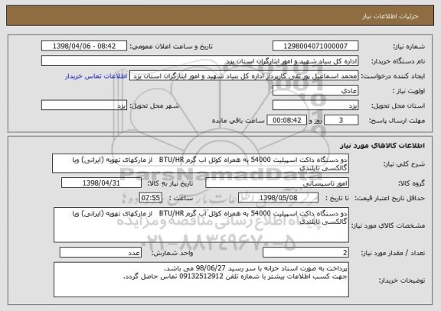
Task: Click the label مشخصات کالای مورد نیاز
Action: 388,225
